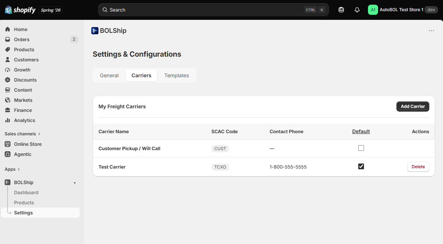The image size is (443, 244).
Task: Click the Search input field
Action: (x=214, y=10)
